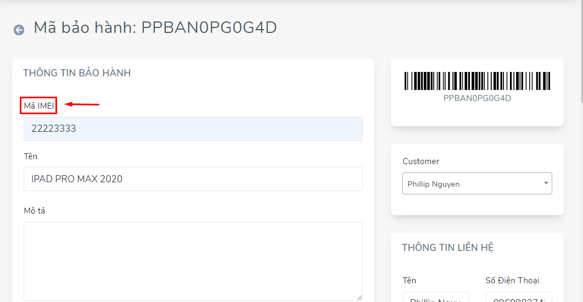
Task: Click the Mã IMEI field containing 22223333
Action: point(193,129)
